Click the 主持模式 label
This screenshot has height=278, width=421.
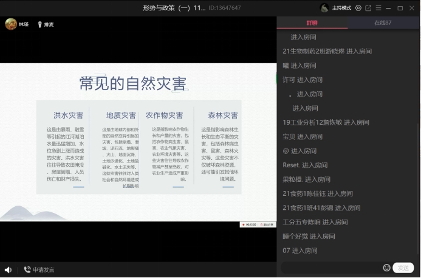pyautogui.click(x=342, y=8)
